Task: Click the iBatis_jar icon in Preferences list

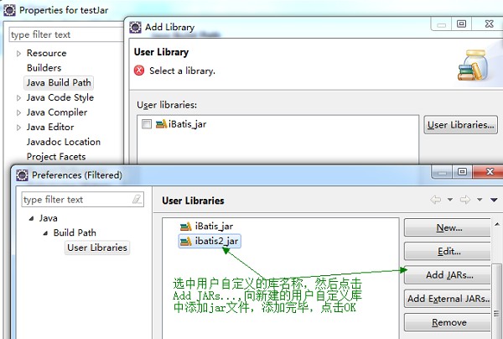Action: click(186, 227)
